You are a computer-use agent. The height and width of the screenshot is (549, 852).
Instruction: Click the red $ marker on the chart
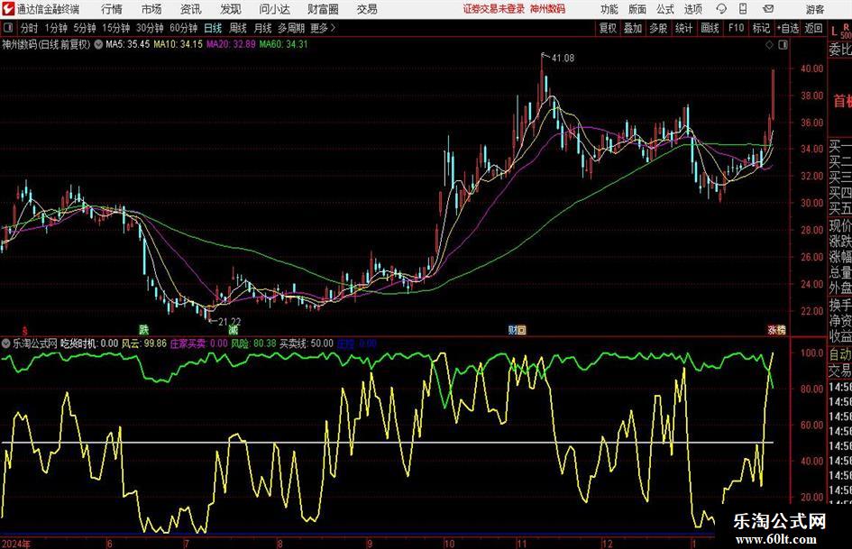[x=24, y=330]
